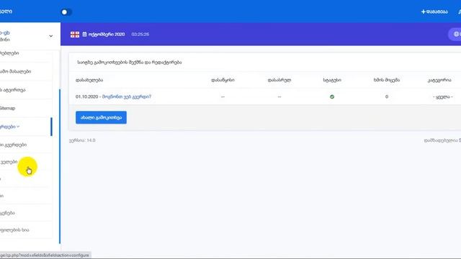The height and width of the screenshot is (259, 461).
Task: Click the დასახელება column header
Action: [x=89, y=80]
